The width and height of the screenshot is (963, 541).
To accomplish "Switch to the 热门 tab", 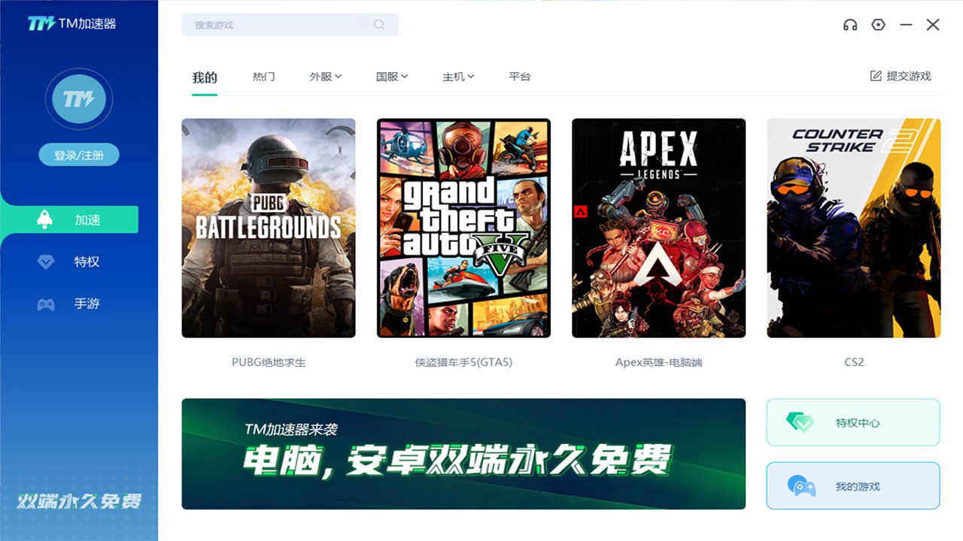I will pos(263,76).
